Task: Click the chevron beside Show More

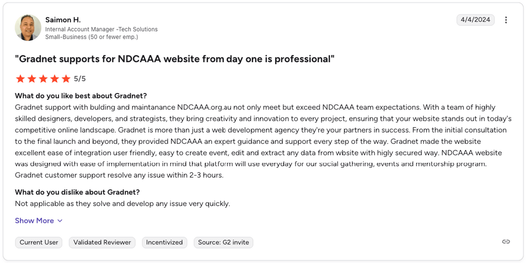Action: (60, 221)
